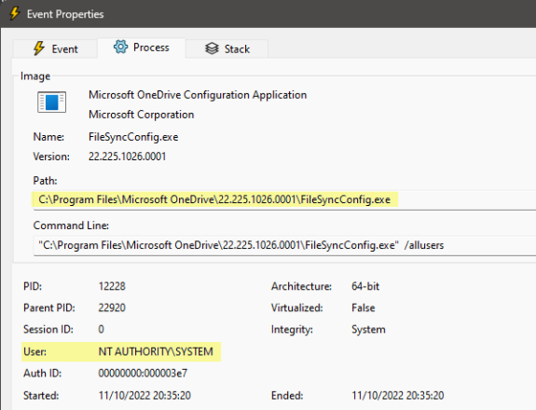Click the 'PID:' label

[x=33, y=286]
